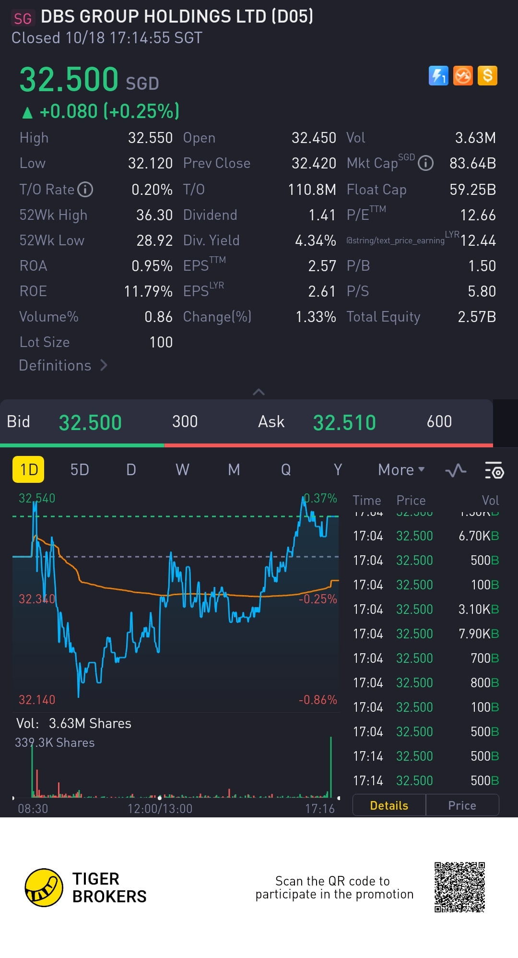Select the Details button
Viewport: 518px width, 958px height.
pos(389,805)
